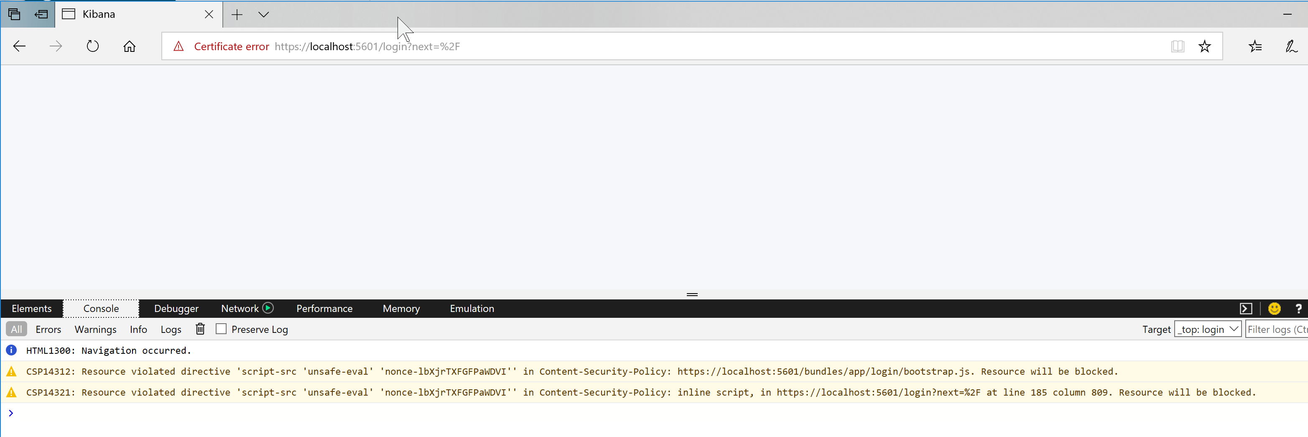Screen dimensions: 1308x437
Task: Add page to favorites star icon
Action: click(1204, 46)
